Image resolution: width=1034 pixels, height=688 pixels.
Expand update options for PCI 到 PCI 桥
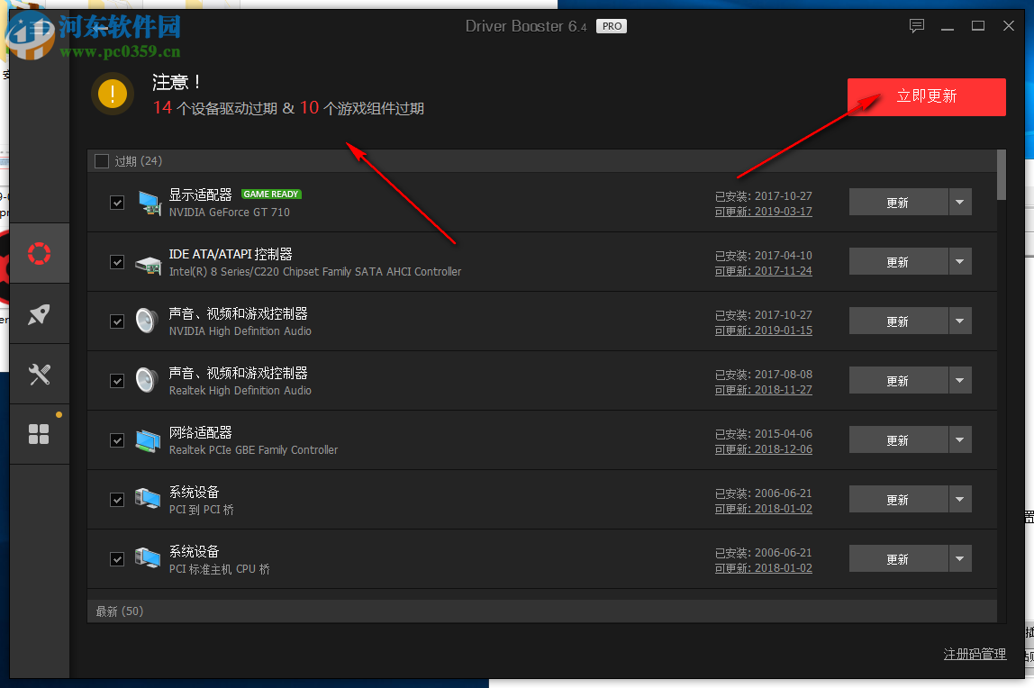[960, 499]
